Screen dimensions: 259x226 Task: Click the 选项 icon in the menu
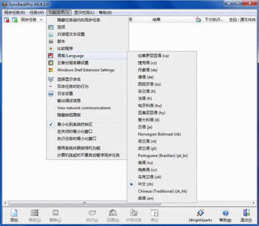coord(51,27)
